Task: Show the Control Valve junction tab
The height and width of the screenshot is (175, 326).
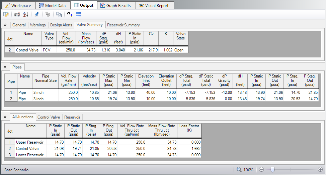Action: pyautogui.click(x=49, y=117)
